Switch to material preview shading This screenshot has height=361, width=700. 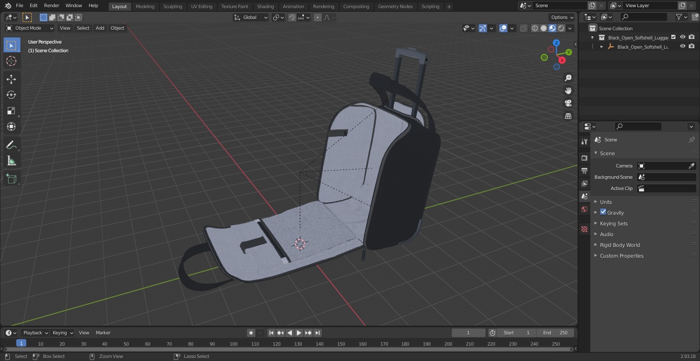(x=552, y=28)
